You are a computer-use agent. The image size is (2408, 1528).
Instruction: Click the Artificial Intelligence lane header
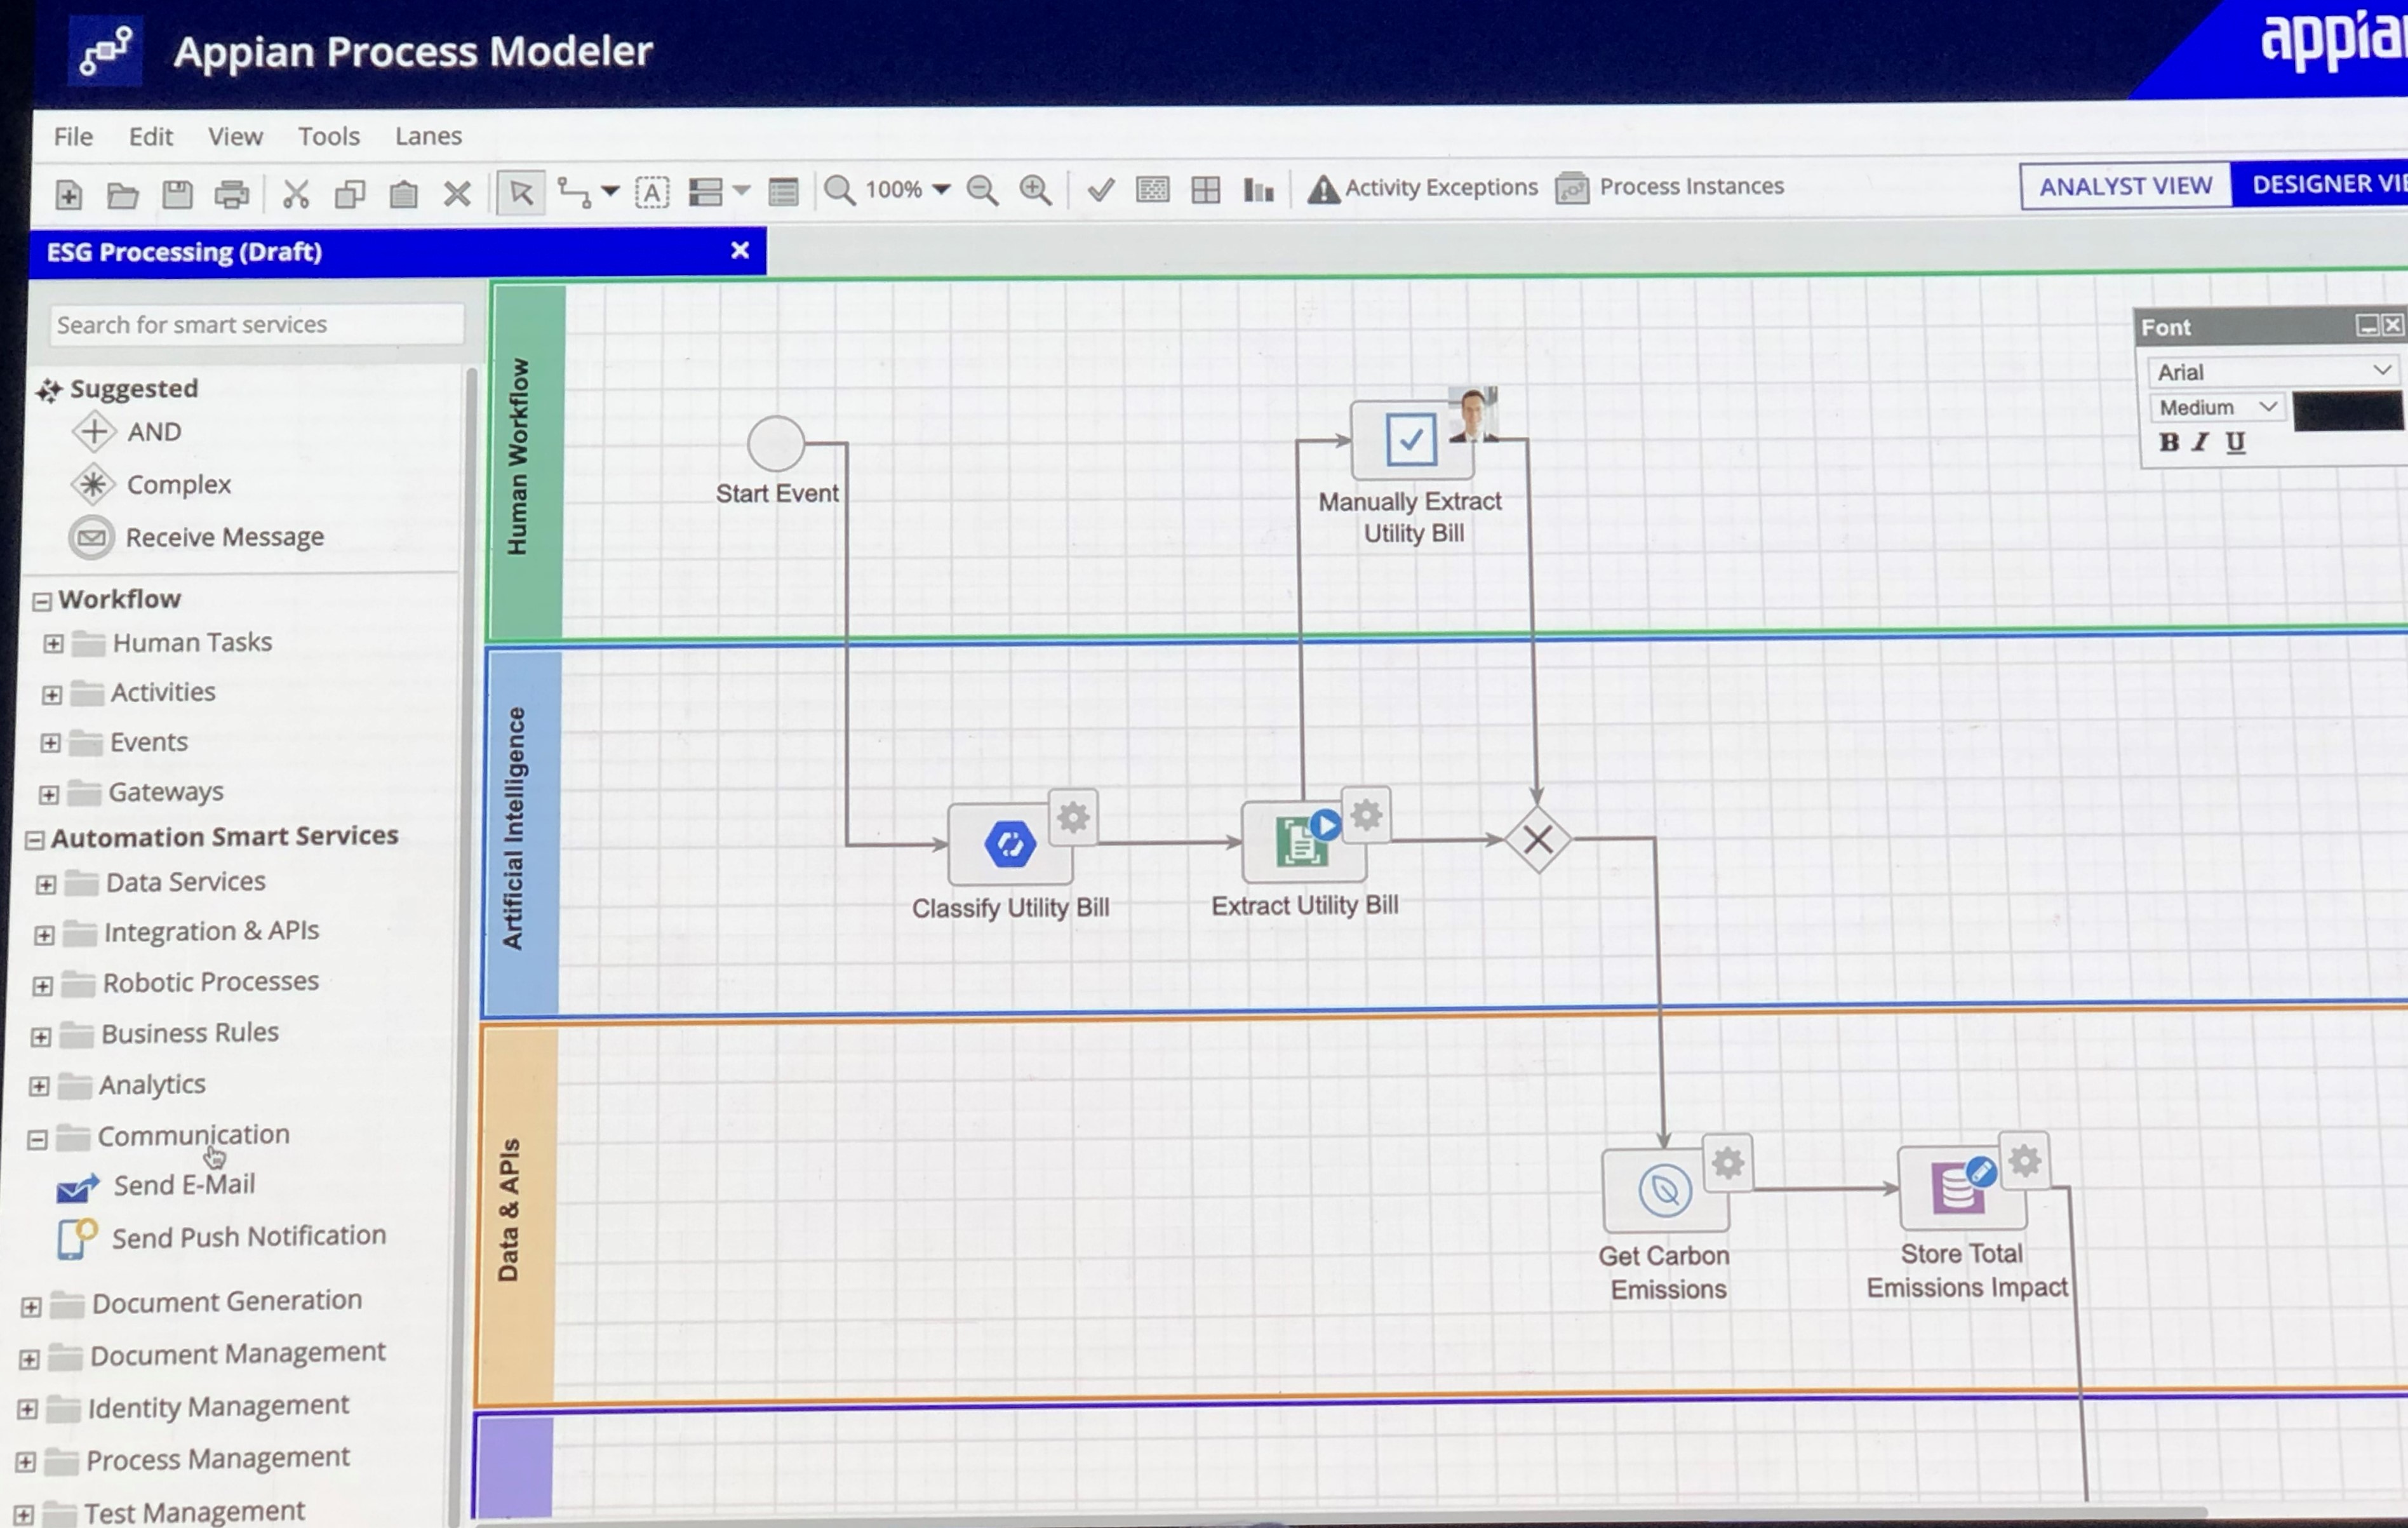click(523, 832)
